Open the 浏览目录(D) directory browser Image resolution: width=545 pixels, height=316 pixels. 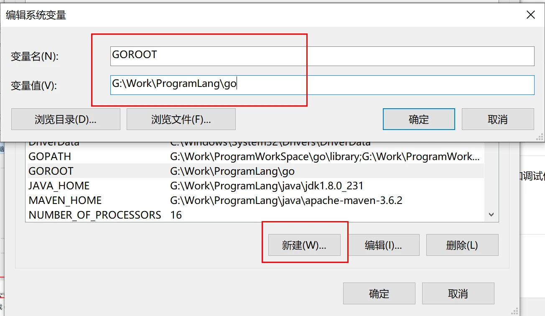[65, 119]
